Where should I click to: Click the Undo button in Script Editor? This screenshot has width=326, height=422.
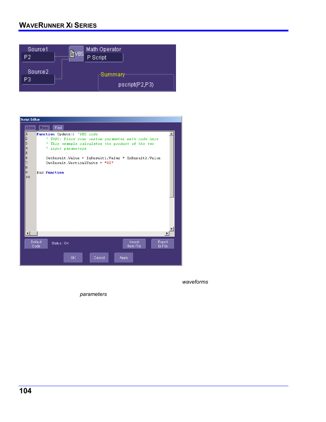click(x=30, y=128)
